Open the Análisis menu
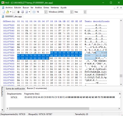 [x=38, y=8]
